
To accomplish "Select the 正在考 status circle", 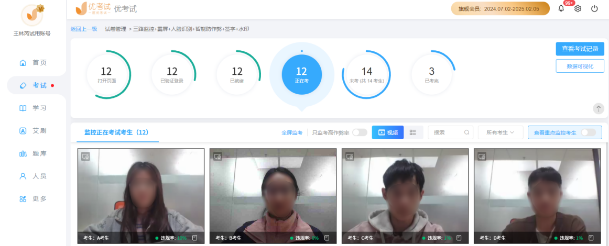I will click(x=301, y=74).
